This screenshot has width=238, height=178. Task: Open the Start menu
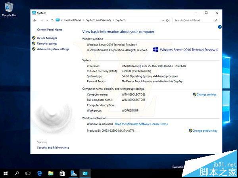click(x=6, y=173)
